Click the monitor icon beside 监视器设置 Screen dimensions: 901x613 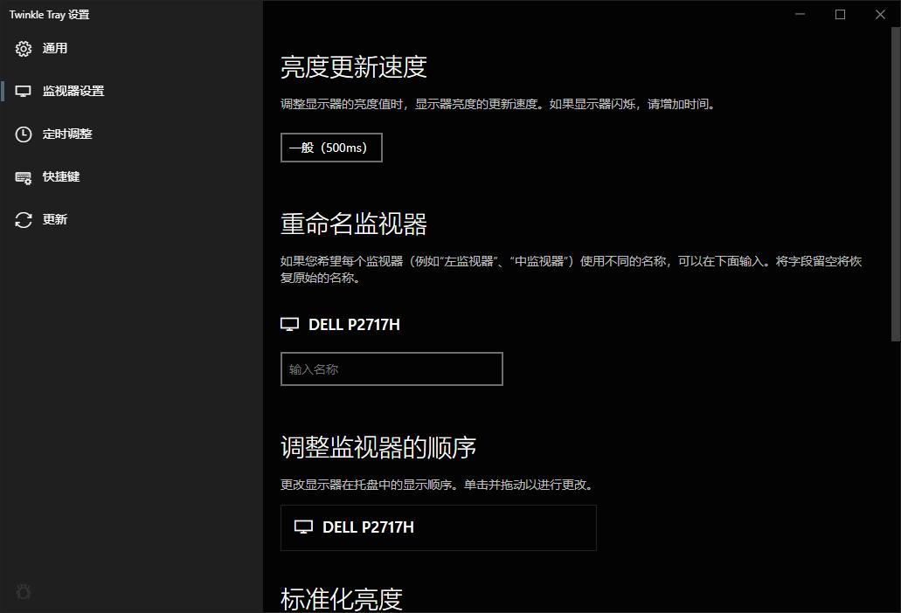23,91
